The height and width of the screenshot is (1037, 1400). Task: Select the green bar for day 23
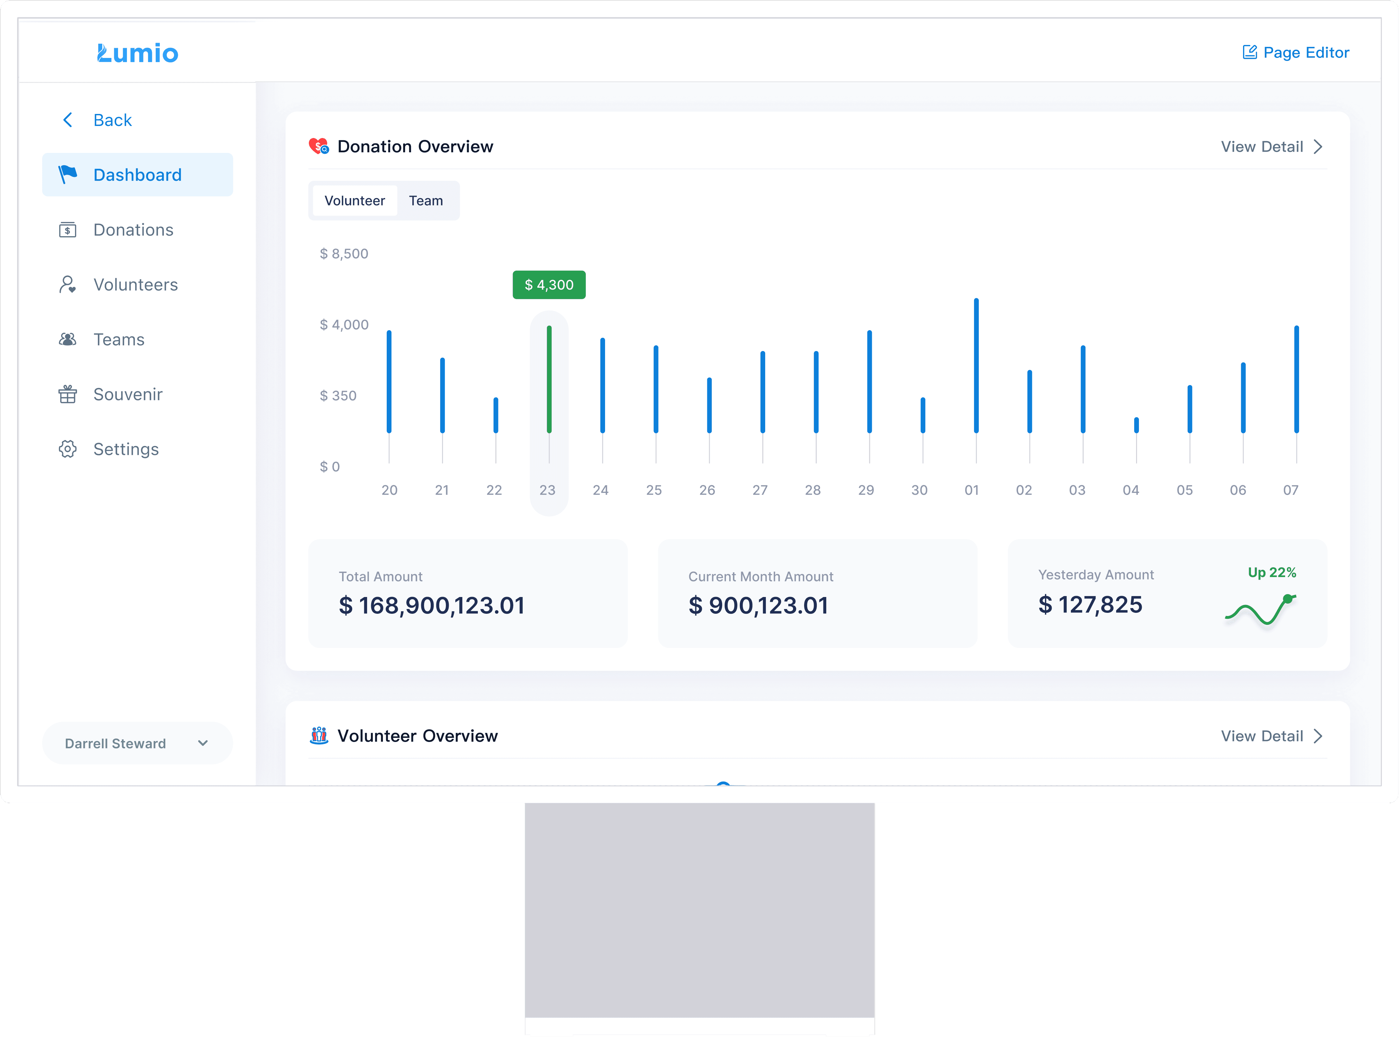click(549, 379)
